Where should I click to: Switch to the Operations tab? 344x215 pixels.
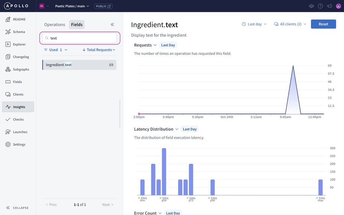click(54, 25)
